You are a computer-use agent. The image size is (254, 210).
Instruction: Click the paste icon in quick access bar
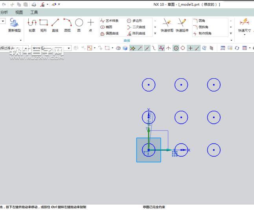[x=26, y=5]
